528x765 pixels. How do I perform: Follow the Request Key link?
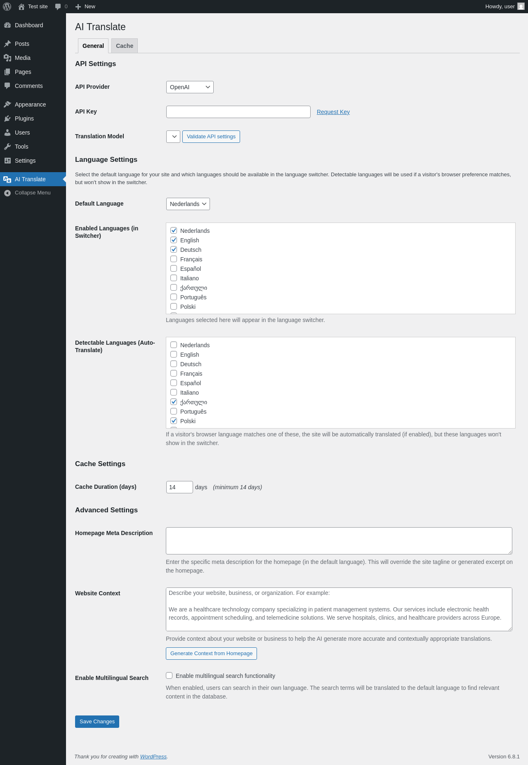tap(333, 112)
